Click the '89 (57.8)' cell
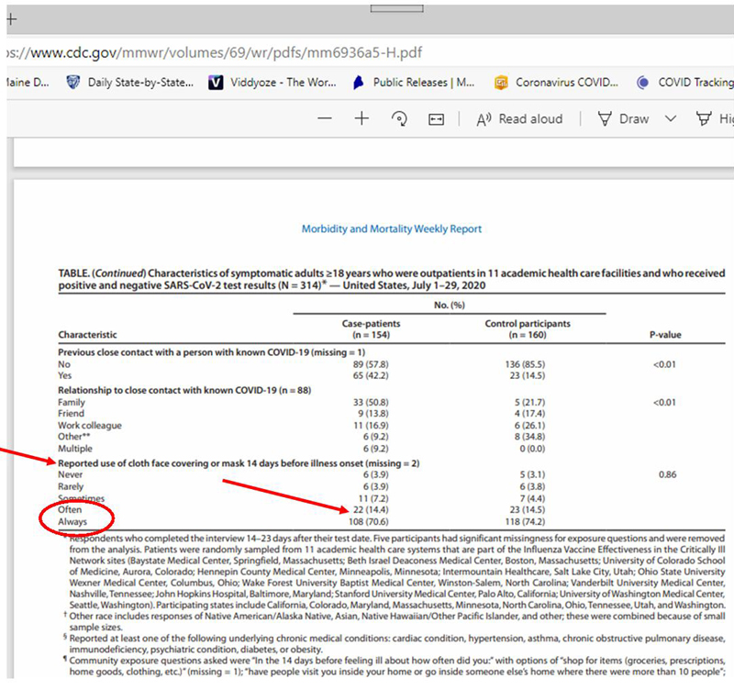 click(x=371, y=364)
